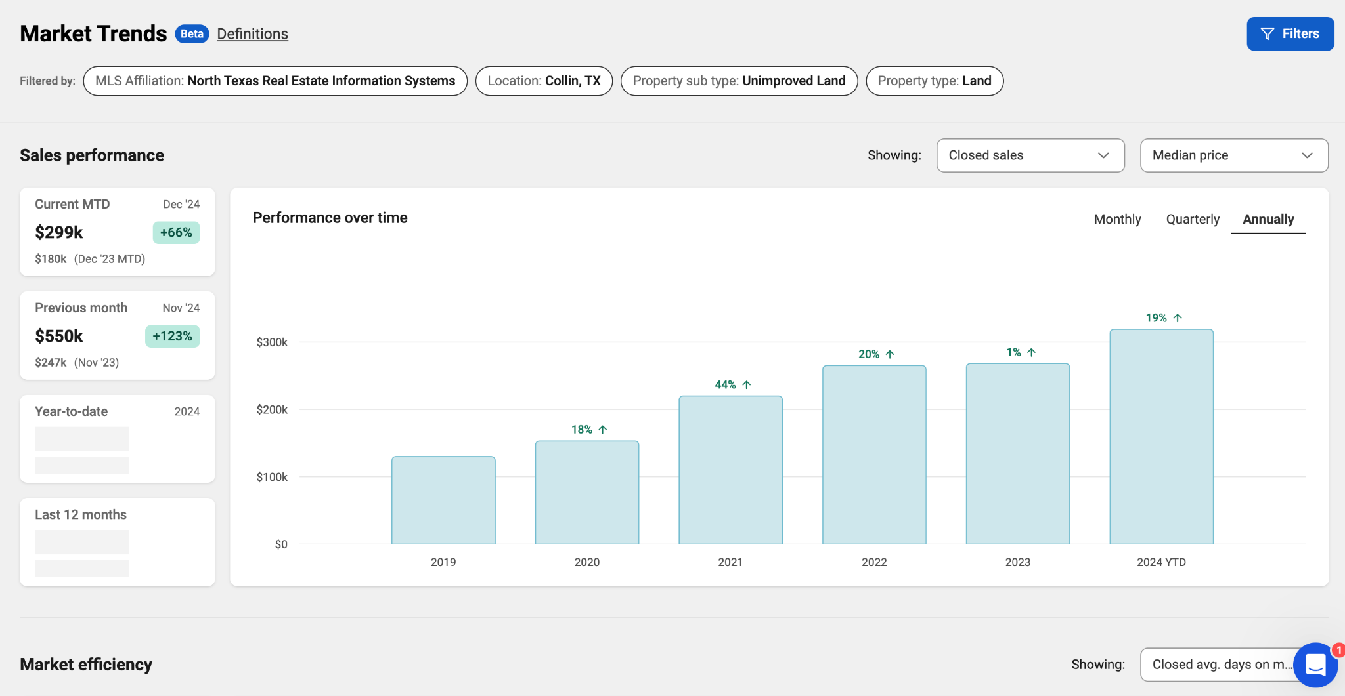Click the 44% up arrow above 2021 bar
The image size is (1345, 696).
click(746, 385)
